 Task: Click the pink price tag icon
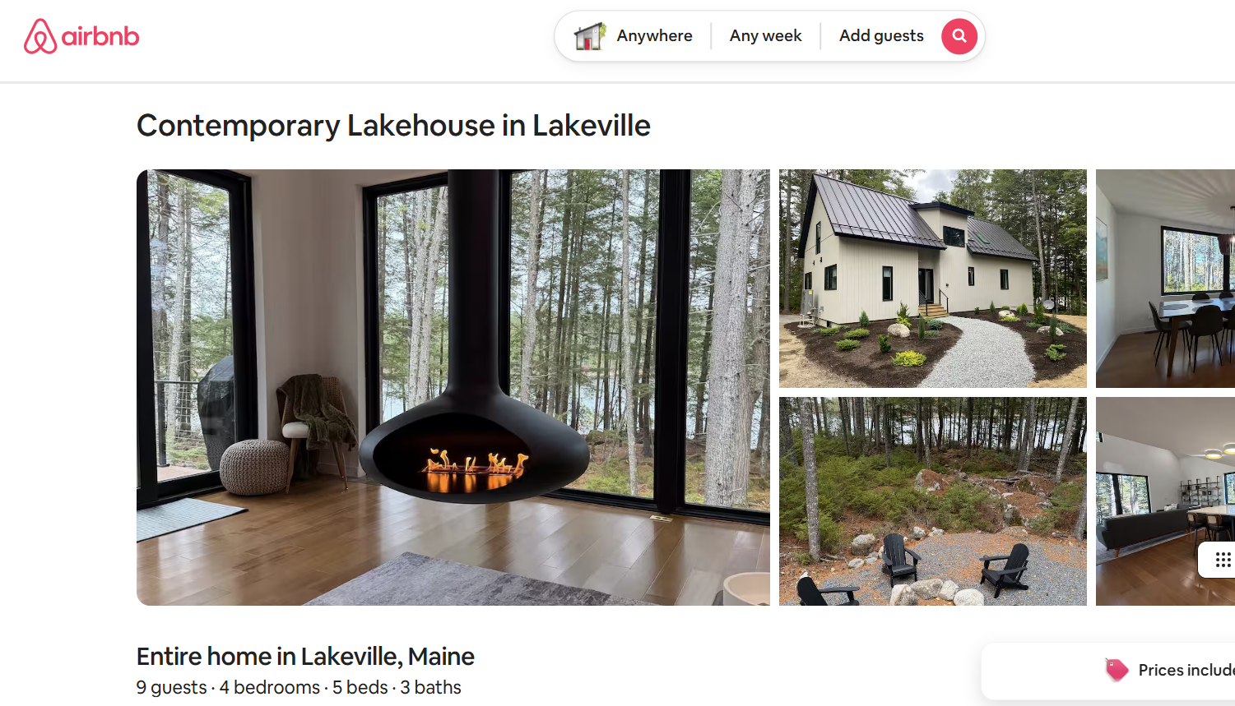tap(1117, 669)
